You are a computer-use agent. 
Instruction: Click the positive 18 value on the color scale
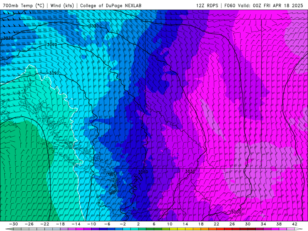201,224
